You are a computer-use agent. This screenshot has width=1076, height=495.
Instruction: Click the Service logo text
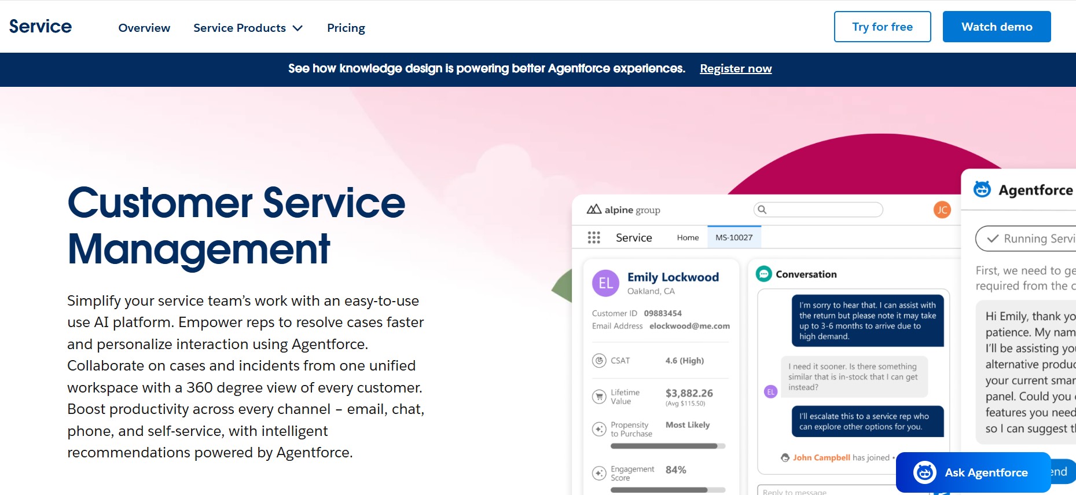coord(41,27)
